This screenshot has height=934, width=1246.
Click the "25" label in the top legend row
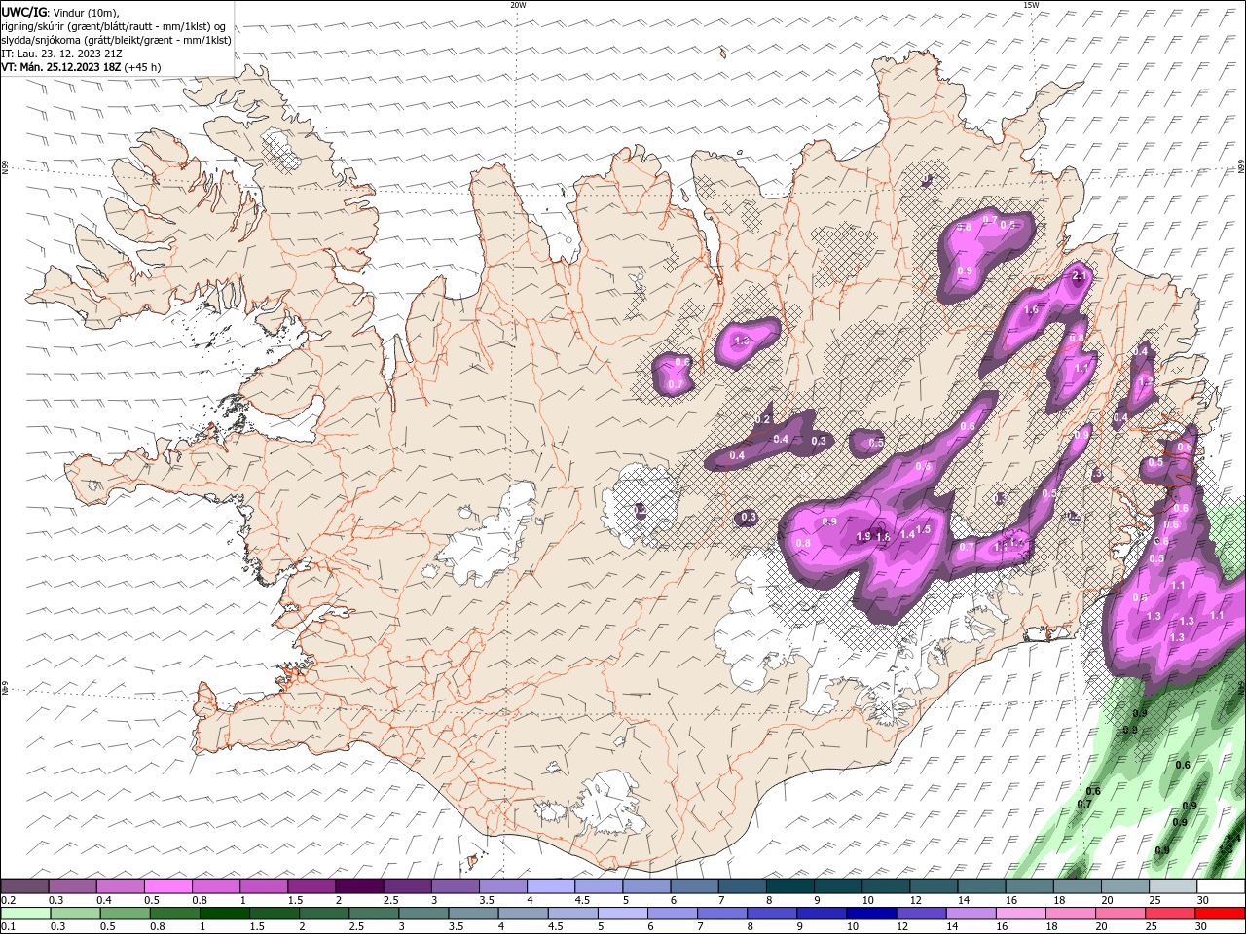(x=1154, y=900)
